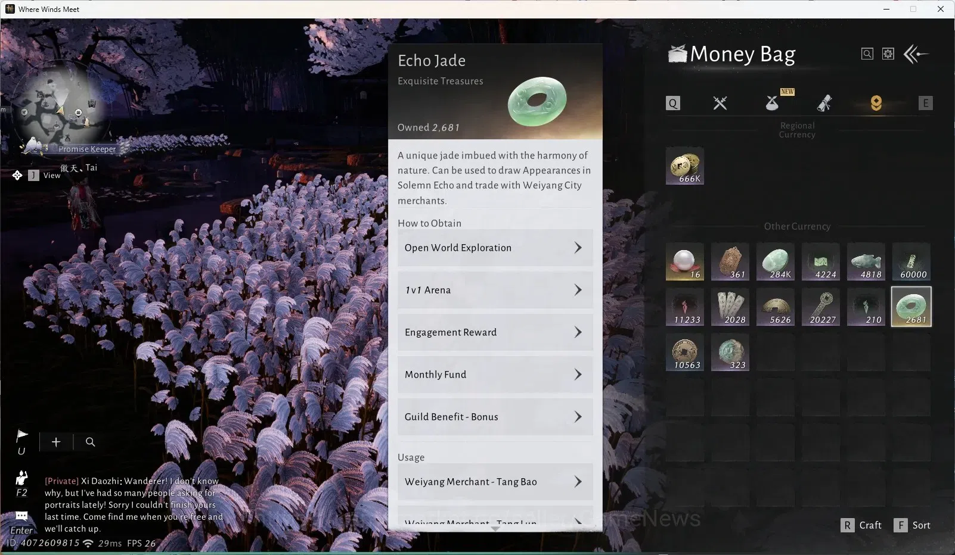The height and width of the screenshot is (555, 955).
Task: Click the Sort button
Action: [912, 525]
